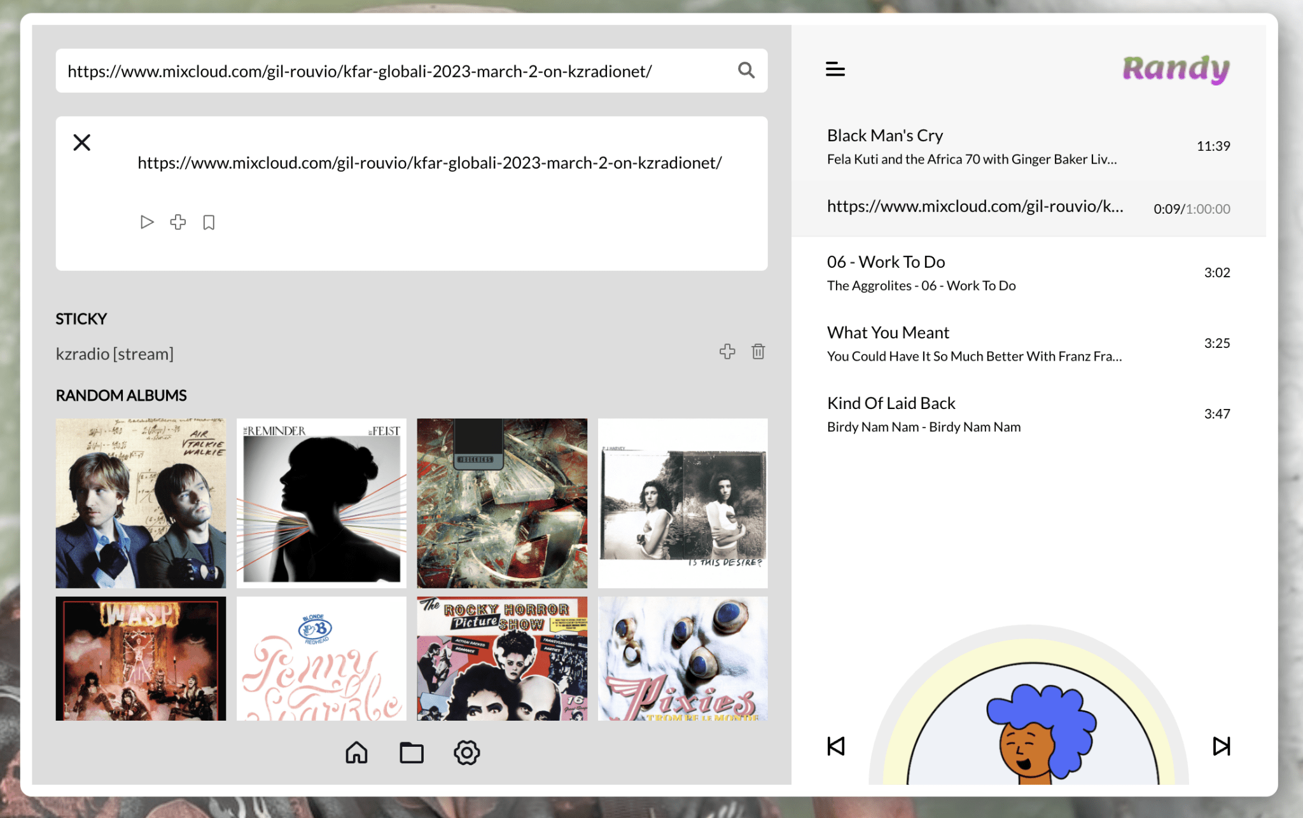Click Birdy Nam Nam subtitle text
This screenshot has width=1303, height=818.
(x=924, y=427)
